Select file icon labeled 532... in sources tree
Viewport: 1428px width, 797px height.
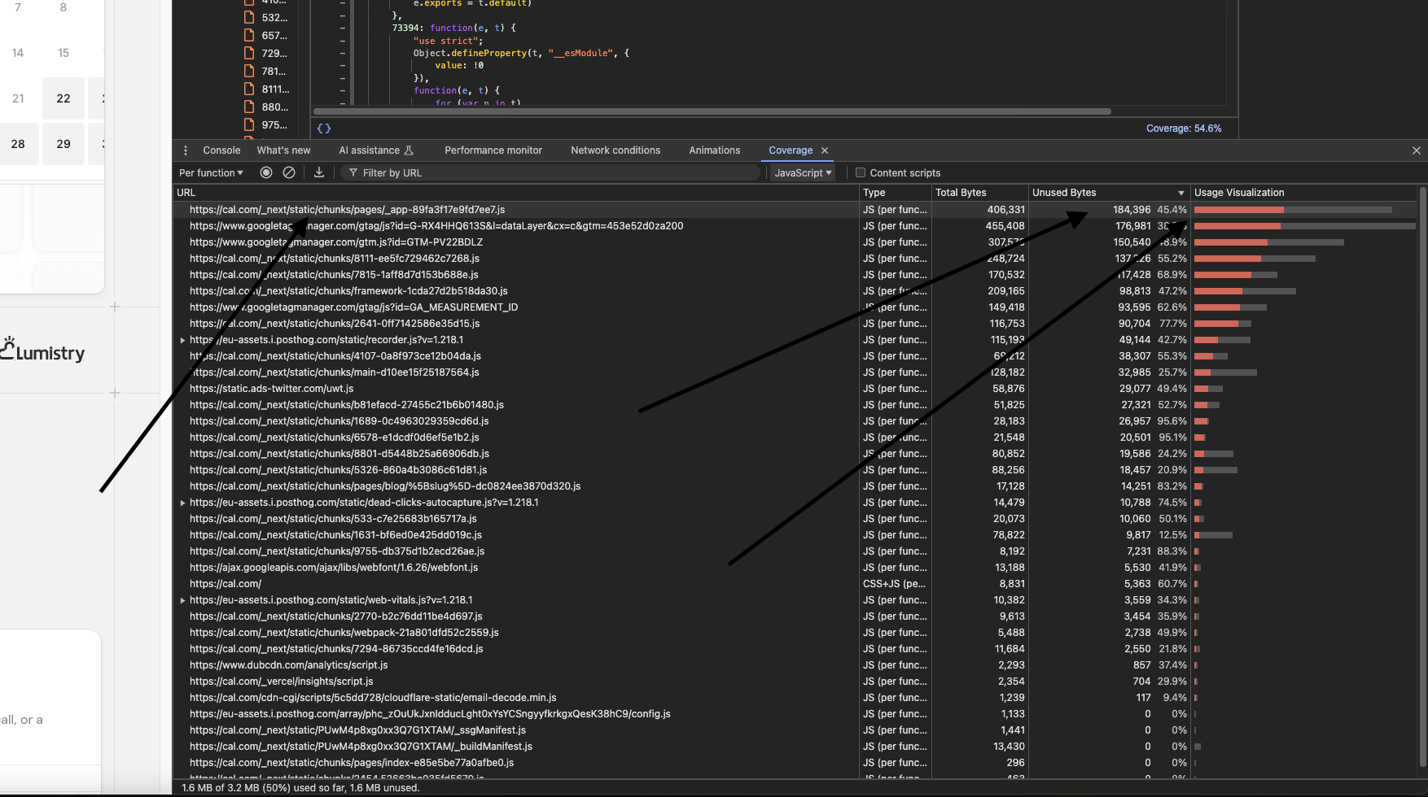click(250, 17)
